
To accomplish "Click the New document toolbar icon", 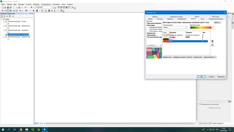I will [3, 7].
